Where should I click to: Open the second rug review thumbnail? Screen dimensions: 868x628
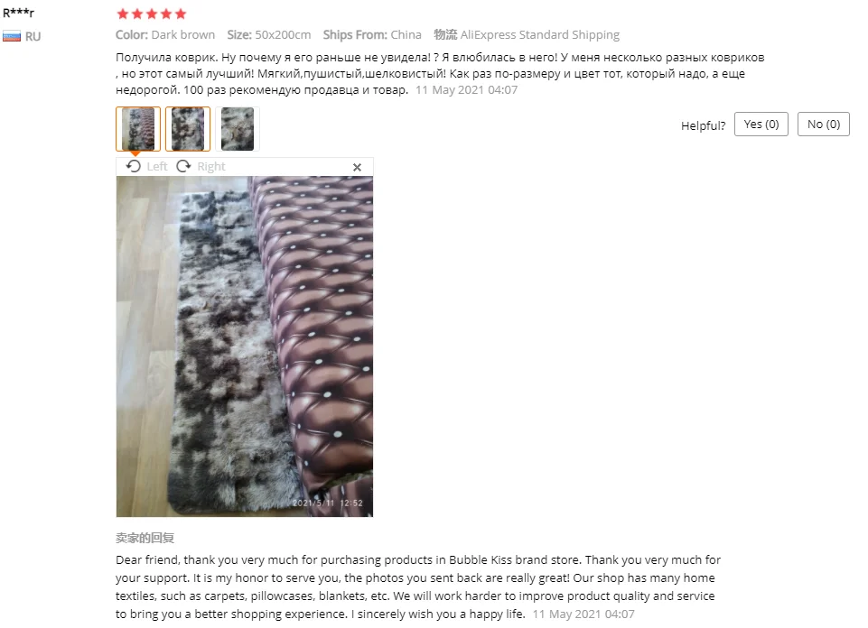click(188, 129)
